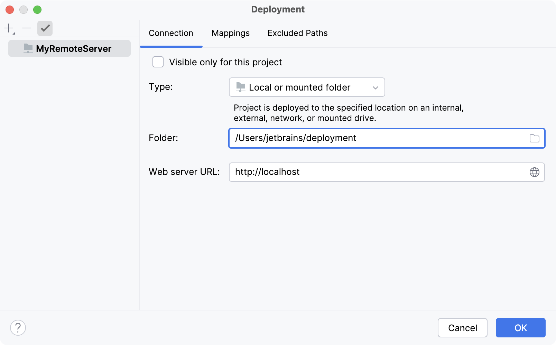This screenshot has height=345, width=556.
Task: Cancel the Deployment dialog
Action: (462, 328)
